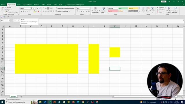Click the cell borders icon

coord(30,11)
